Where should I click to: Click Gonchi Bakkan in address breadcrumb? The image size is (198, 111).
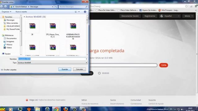(21, 7)
